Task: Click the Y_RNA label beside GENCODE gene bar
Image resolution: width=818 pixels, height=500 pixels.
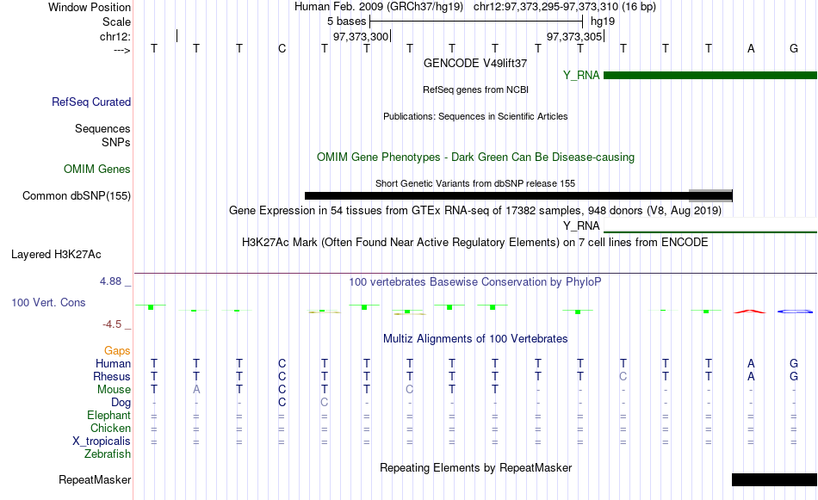Action: [x=581, y=76]
